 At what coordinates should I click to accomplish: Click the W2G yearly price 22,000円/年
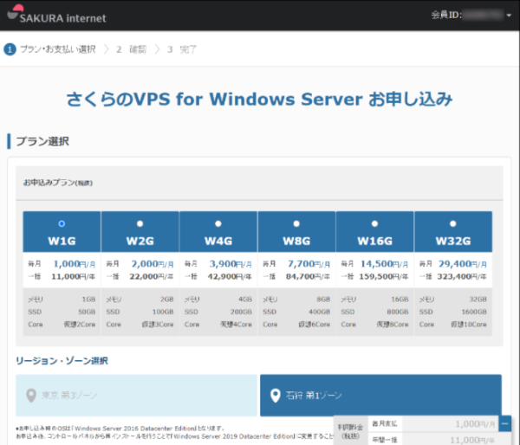[152, 277]
